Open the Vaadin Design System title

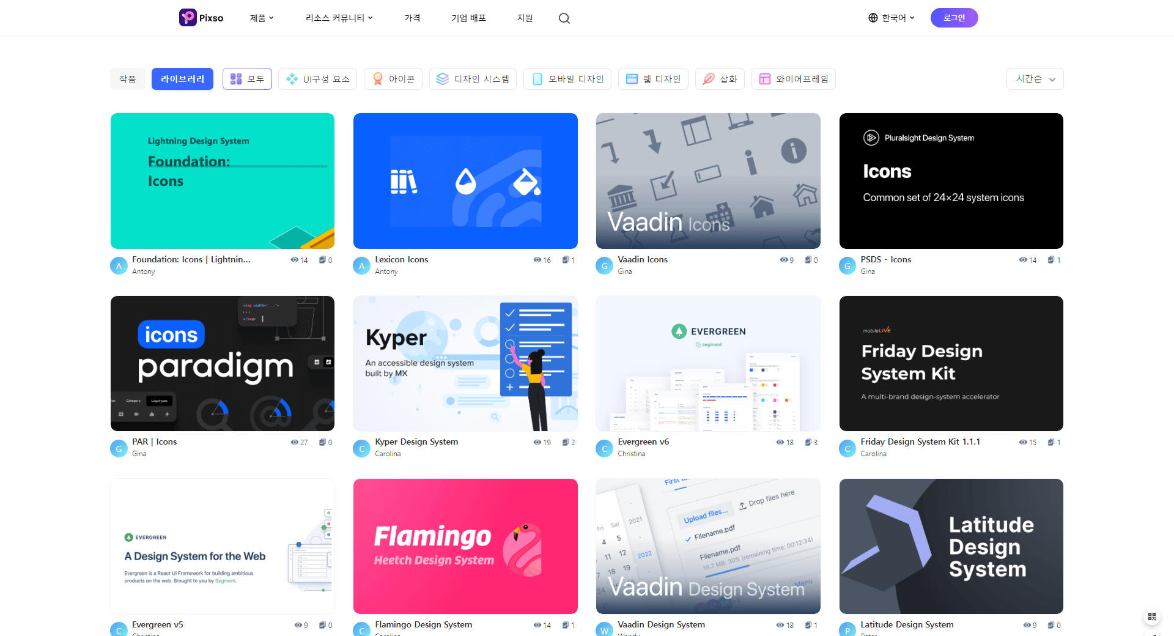(x=661, y=624)
